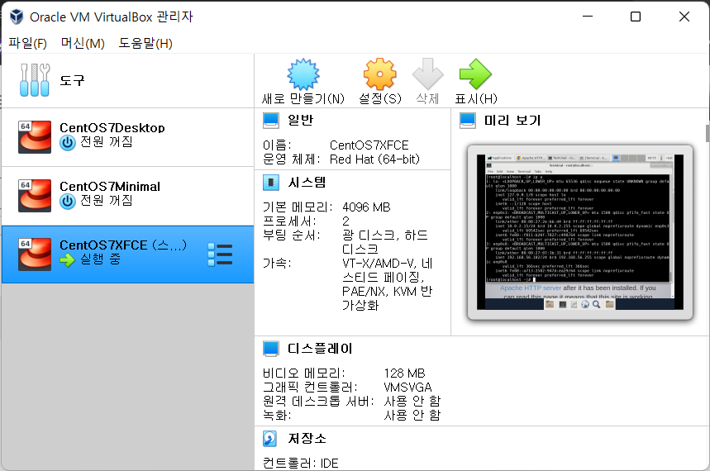
Task: Click the acceleration value VT-X/AMD-V
Action: pos(380,264)
